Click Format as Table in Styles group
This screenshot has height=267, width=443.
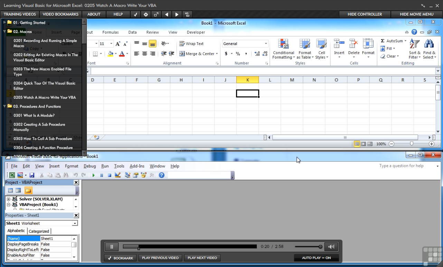point(305,49)
